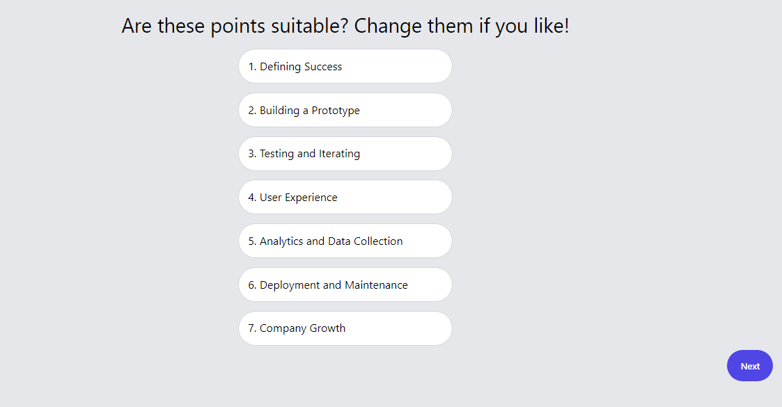The image size is (782, 407).
Task: Select 'Analytics and Data Collection' input
Action: 345,241
